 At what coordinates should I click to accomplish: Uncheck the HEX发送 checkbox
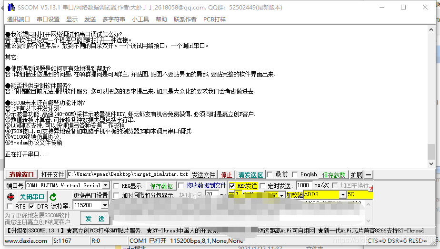click(x=232, y=186)
